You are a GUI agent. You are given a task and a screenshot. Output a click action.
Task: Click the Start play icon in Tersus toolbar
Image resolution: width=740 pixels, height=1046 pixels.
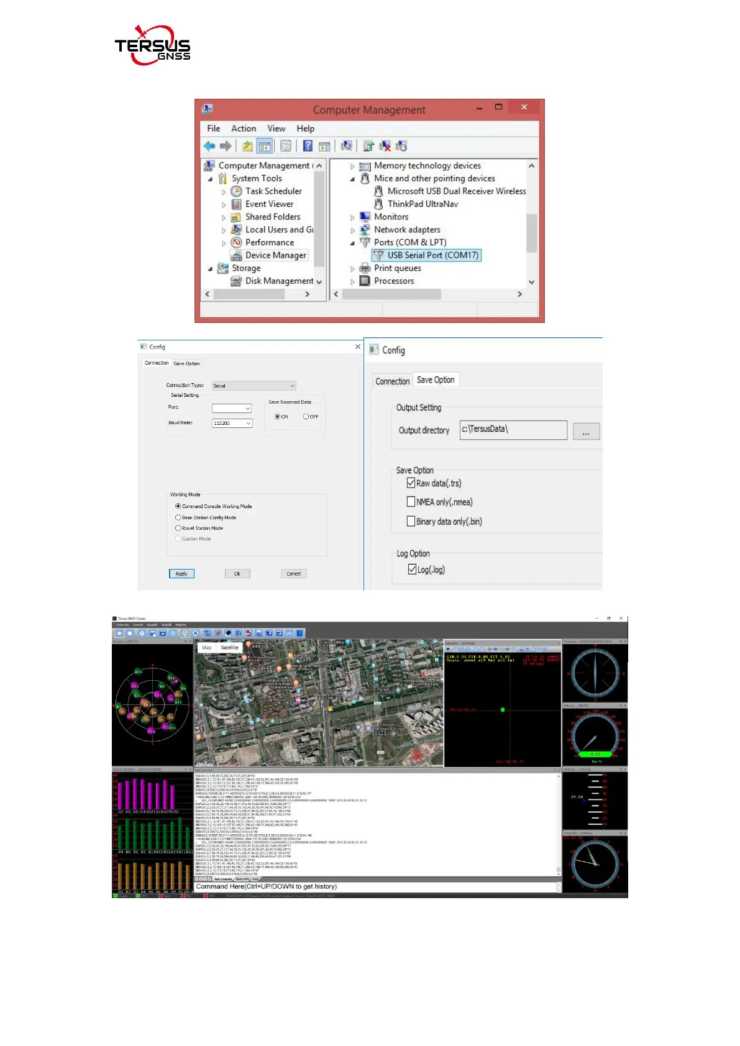pos(119,634)
